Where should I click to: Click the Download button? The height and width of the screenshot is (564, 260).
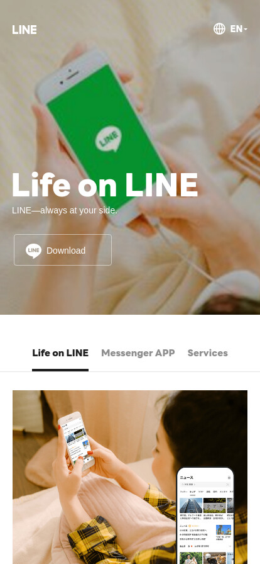[63, 250]
